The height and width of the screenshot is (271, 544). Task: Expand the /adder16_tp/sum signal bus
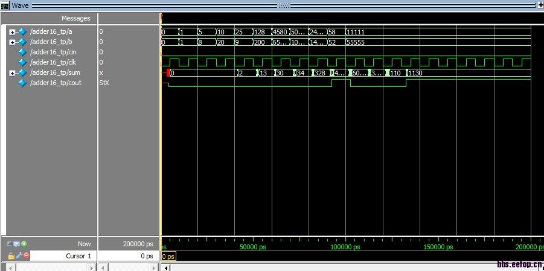(x=12, y=73)
